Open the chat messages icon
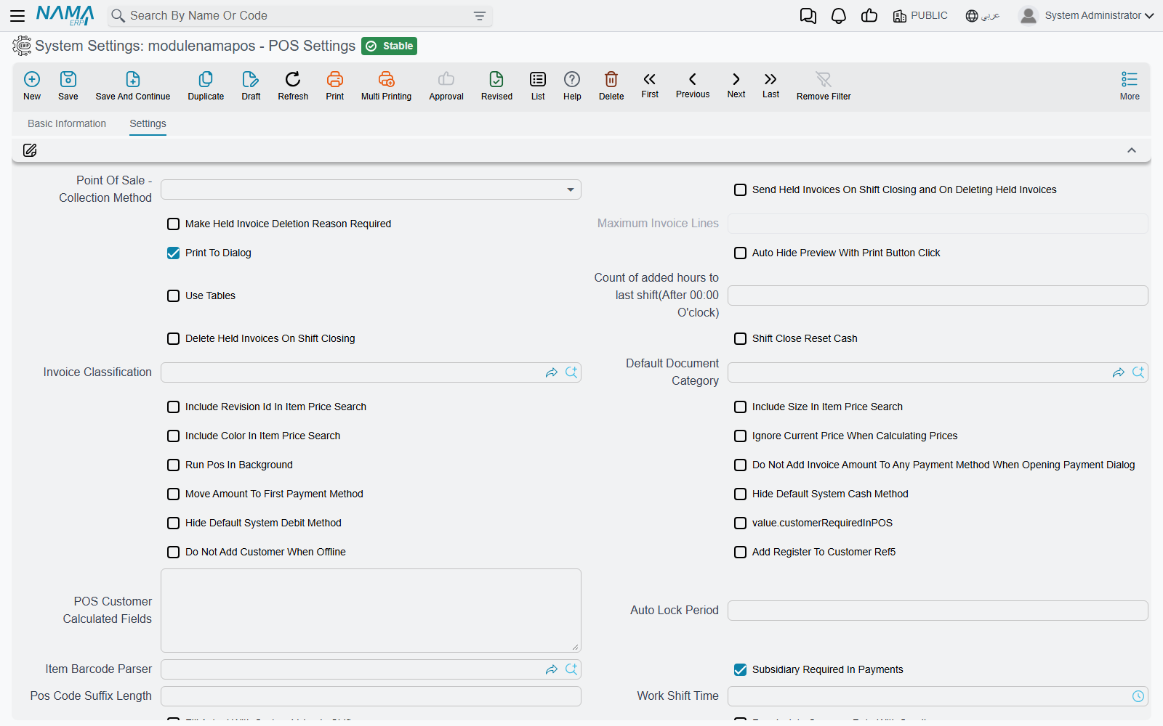The height and width of the screenshot is (726, 1163). click(808, 16)
